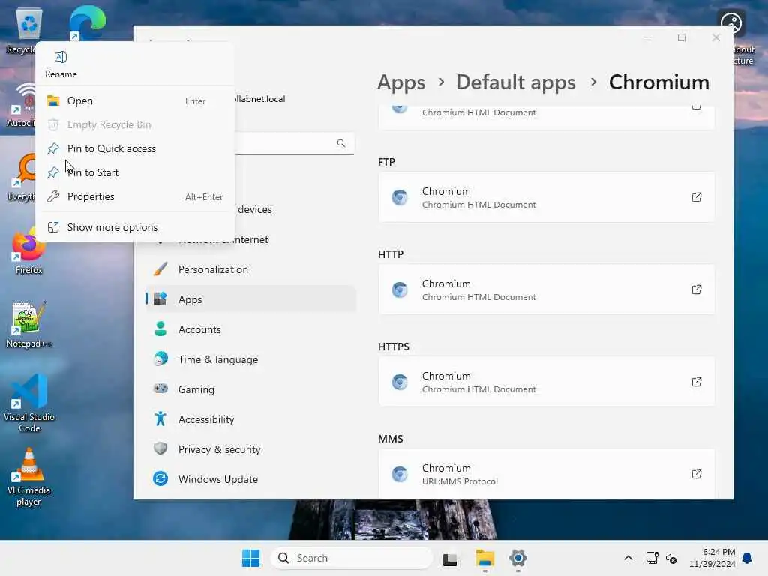Click the notification bell icon
This screenshot has width=768, height=576.
click(x=747, y=558)
